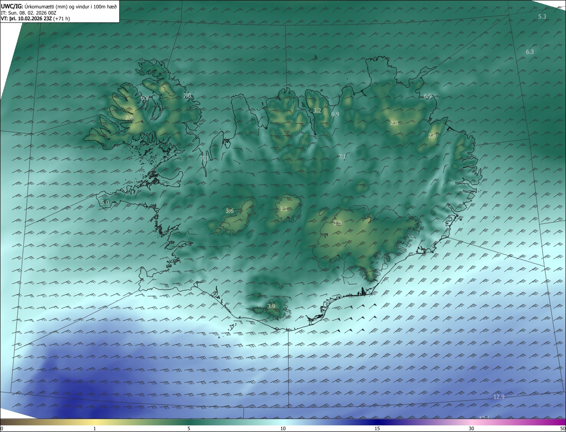Click the 5.3 value label over the sea
This screenshot has height=432, width=566.
click(x=542, y=16)
